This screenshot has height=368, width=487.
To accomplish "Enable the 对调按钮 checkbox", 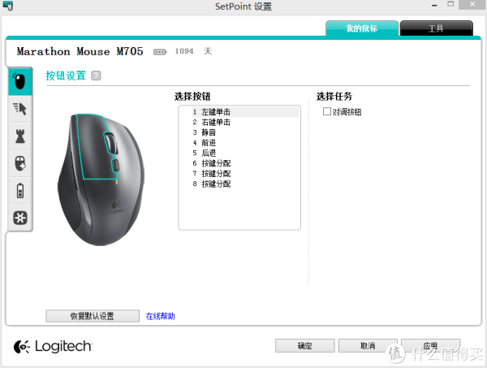I will (x=327, y=111).
